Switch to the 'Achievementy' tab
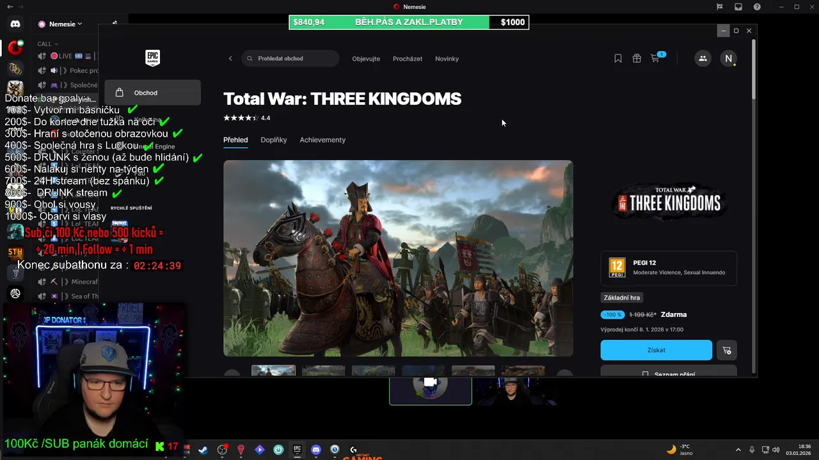Screen dimensions: 819x460 point(322,140)
